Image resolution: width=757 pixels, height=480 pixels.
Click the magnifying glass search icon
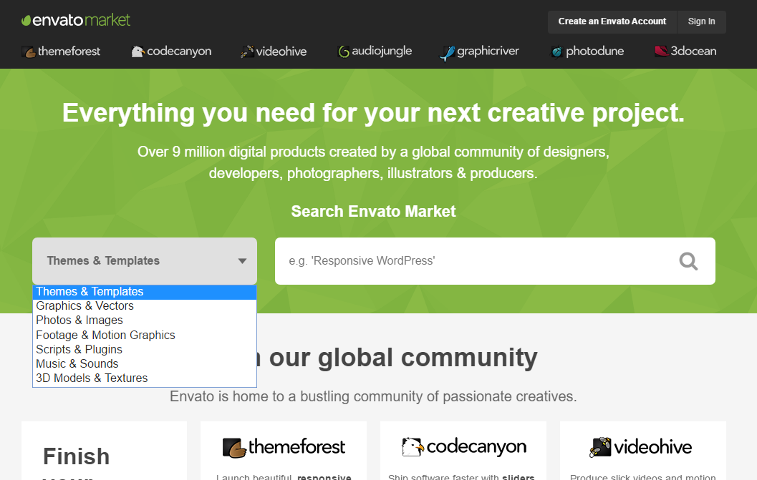point(688,261)
